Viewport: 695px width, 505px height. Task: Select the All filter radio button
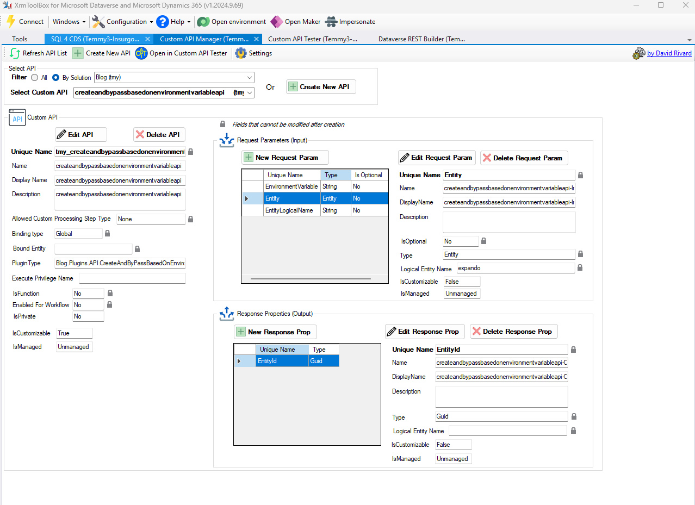[35, 78]
